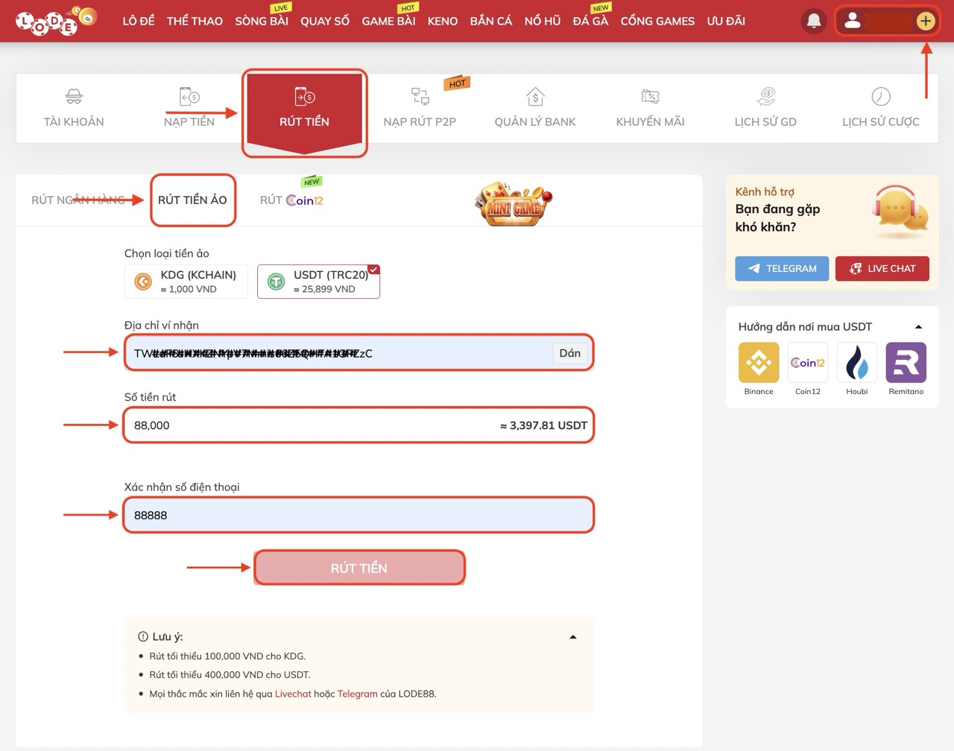
Task: Select USDT (TRC20) currency option
Action: pyautogui.click(x=318, y=282)
